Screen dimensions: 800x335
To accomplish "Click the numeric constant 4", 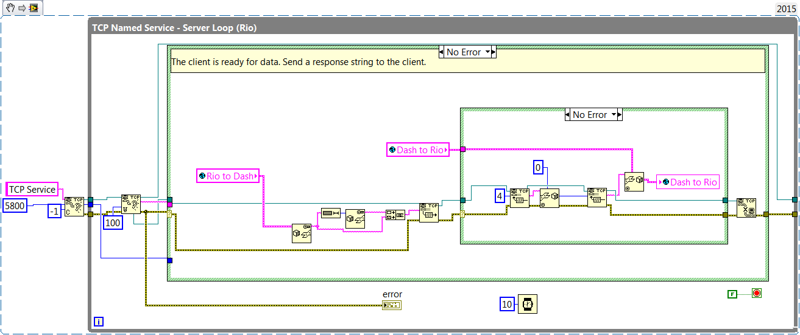I will pyautogui.click(x=500, y=196).
